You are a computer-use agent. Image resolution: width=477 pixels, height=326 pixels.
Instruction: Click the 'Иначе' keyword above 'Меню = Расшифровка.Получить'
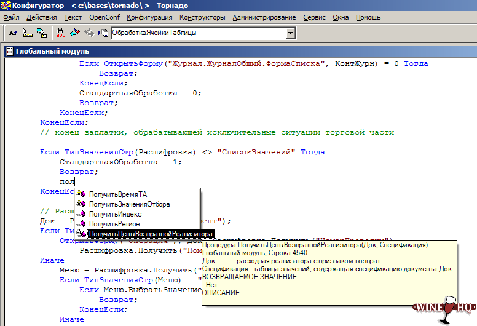[52, 260]
